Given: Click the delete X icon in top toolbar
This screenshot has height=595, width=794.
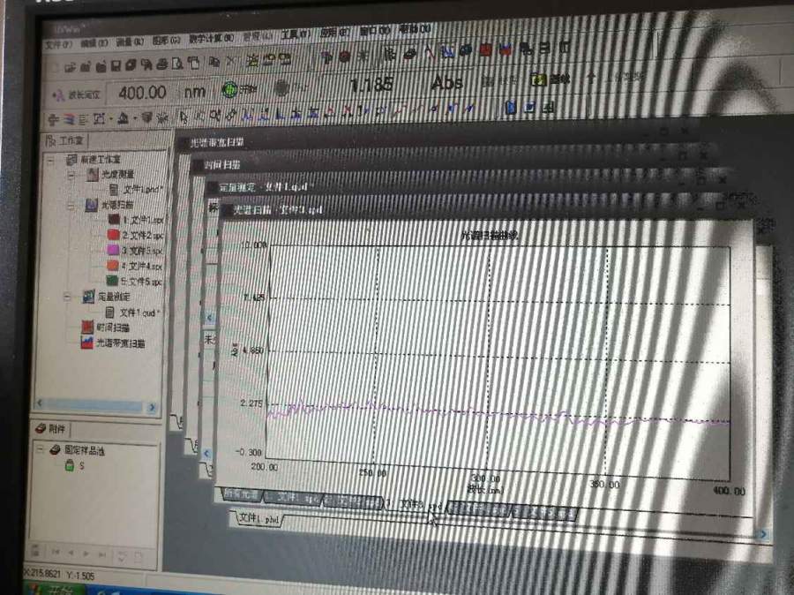Looking at the screenshot, I should click(x=229, y=62).
